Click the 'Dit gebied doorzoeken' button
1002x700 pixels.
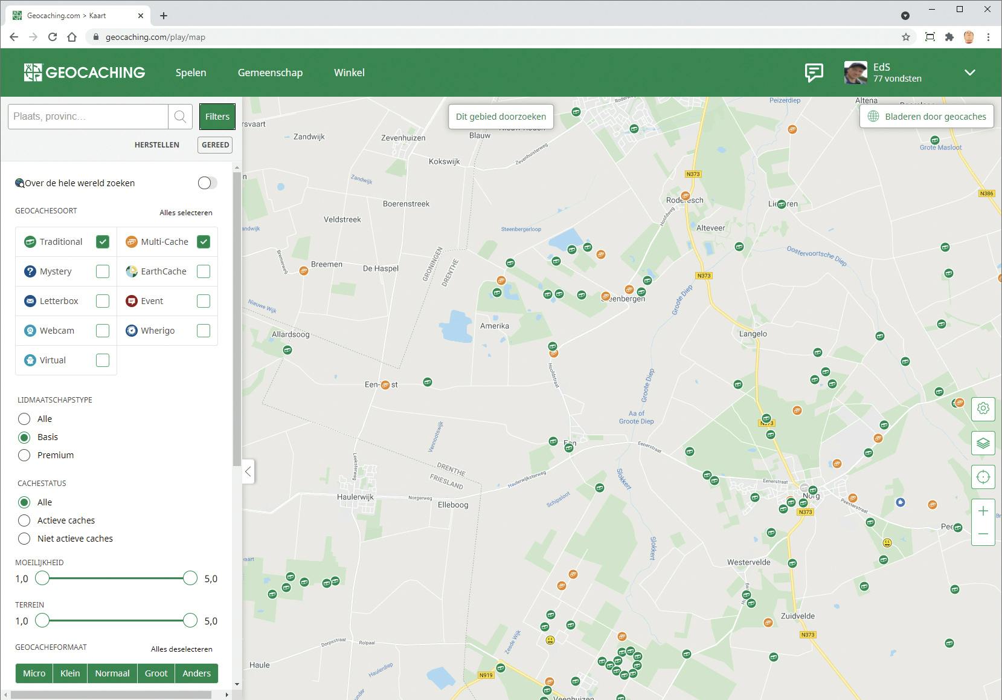click(501, 117)
